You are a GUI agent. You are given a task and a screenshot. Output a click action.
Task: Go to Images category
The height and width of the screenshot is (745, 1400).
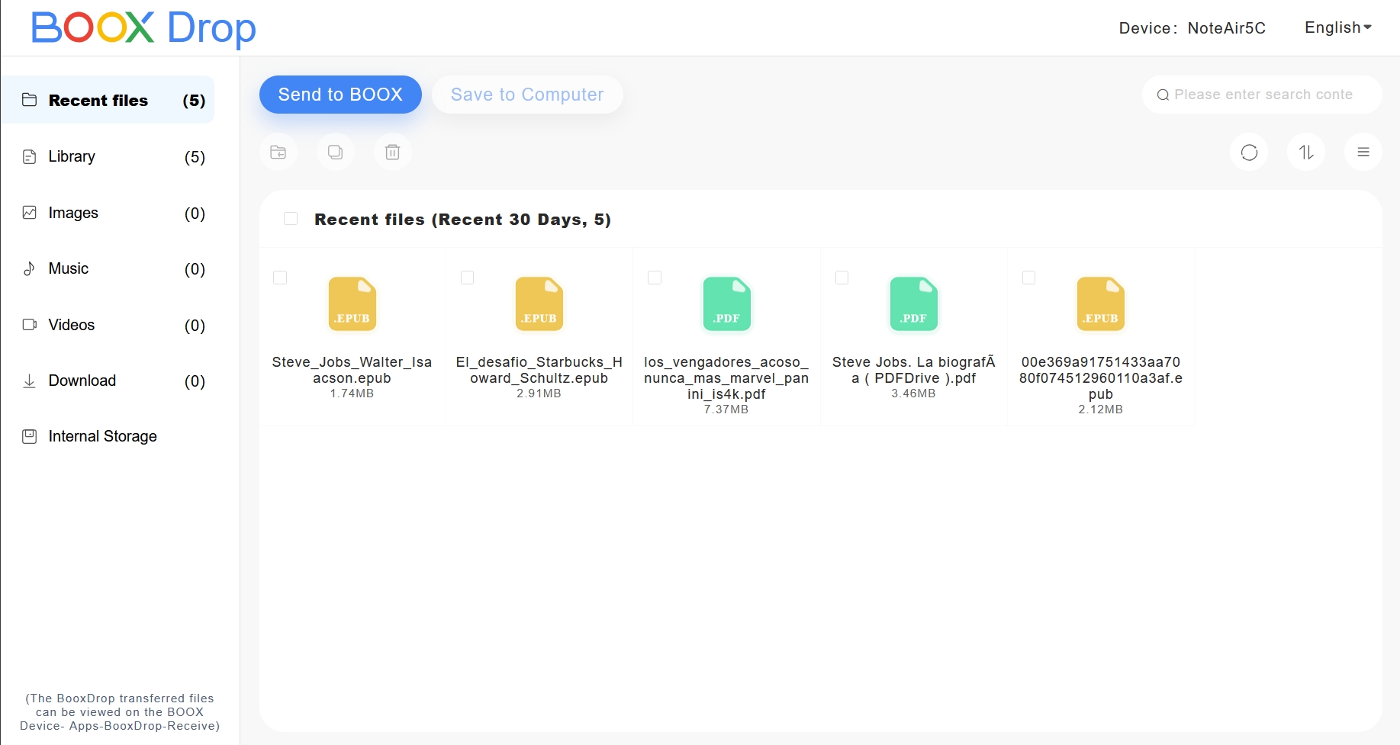pyautogui.click(x=73, y=213)
